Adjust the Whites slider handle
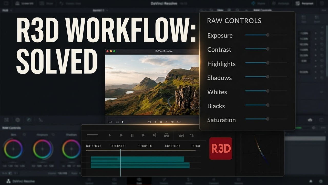 [x=268, y=91]
